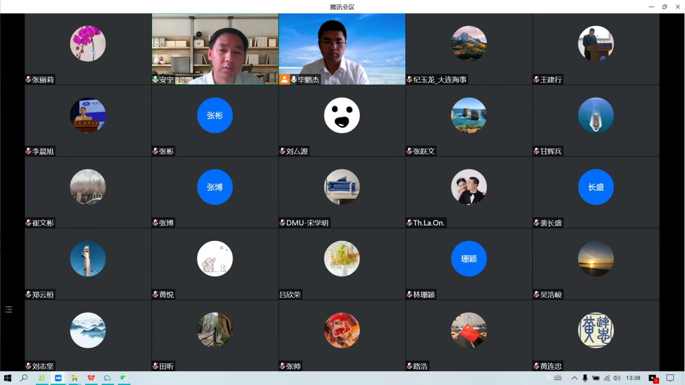
Task: Open the volume control in the system tray
Action: [x=617, y=378]
